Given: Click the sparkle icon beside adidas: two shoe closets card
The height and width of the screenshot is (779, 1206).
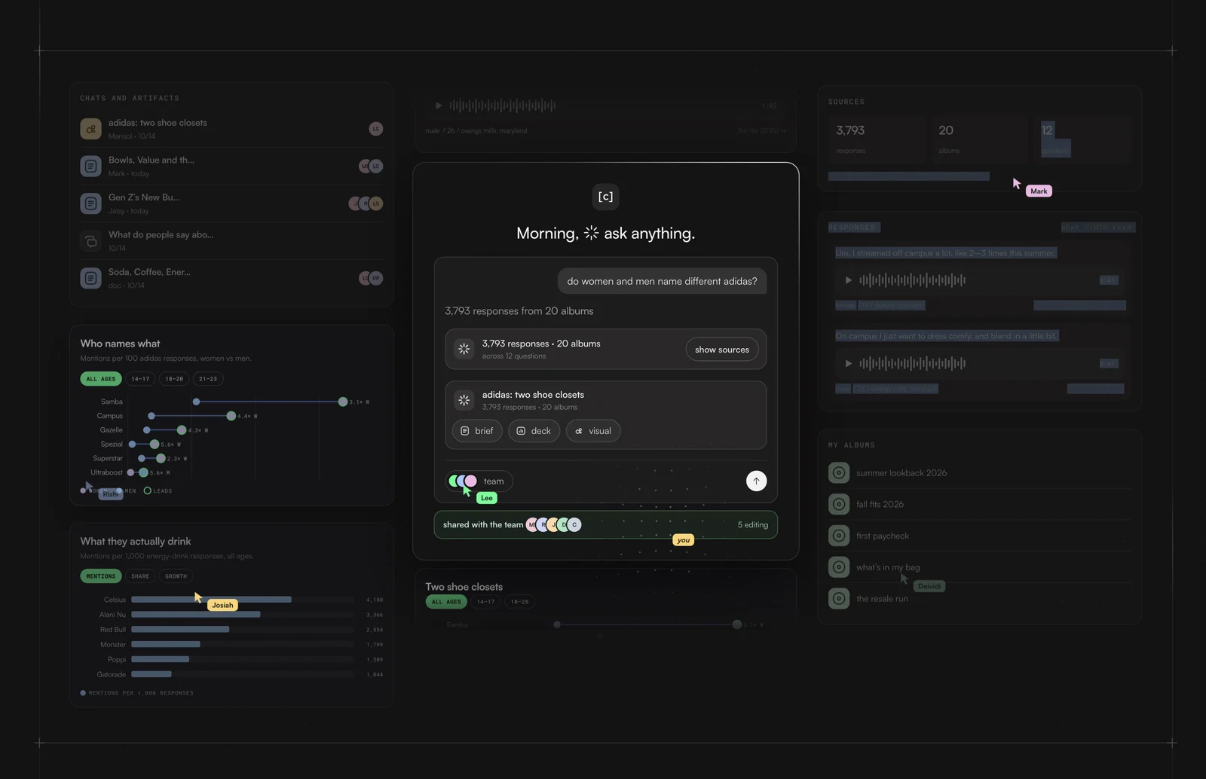Looking at the screenshot, I should click(464, 400).
